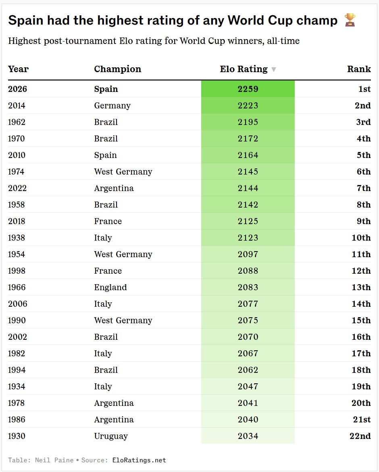
Task: Click the Rank column header
Action: [359, 69]
